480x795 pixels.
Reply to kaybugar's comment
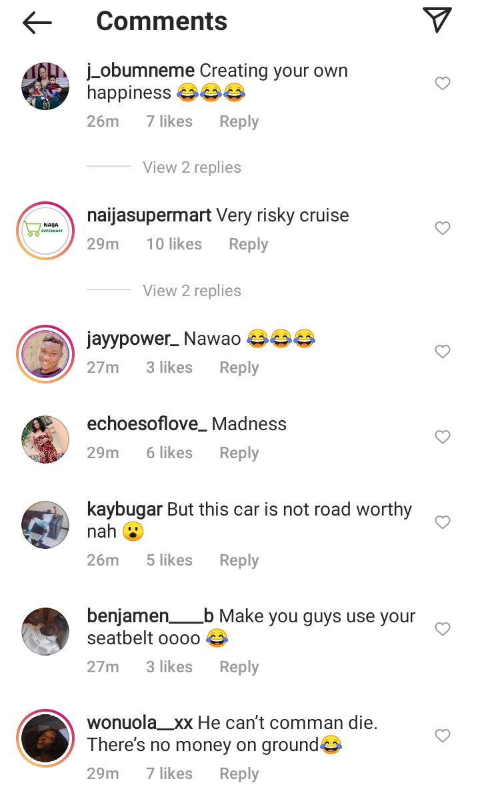(x=239, y=560)
